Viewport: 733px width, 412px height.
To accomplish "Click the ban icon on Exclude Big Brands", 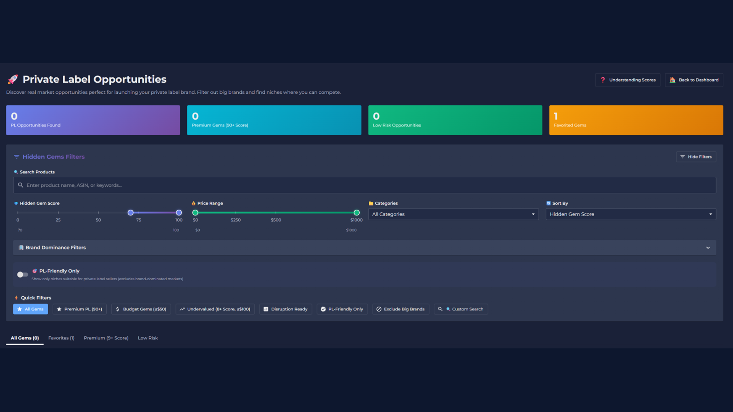I will coord(379,309).
